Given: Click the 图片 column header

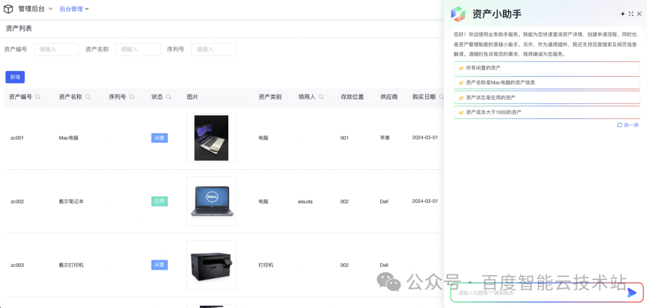Looking at the screenshot, I should pyautogui.click(x=192, y=97).
